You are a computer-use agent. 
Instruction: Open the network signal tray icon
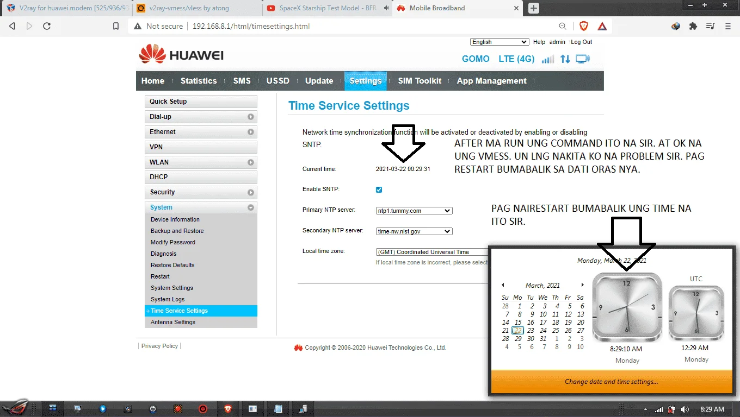658,409
